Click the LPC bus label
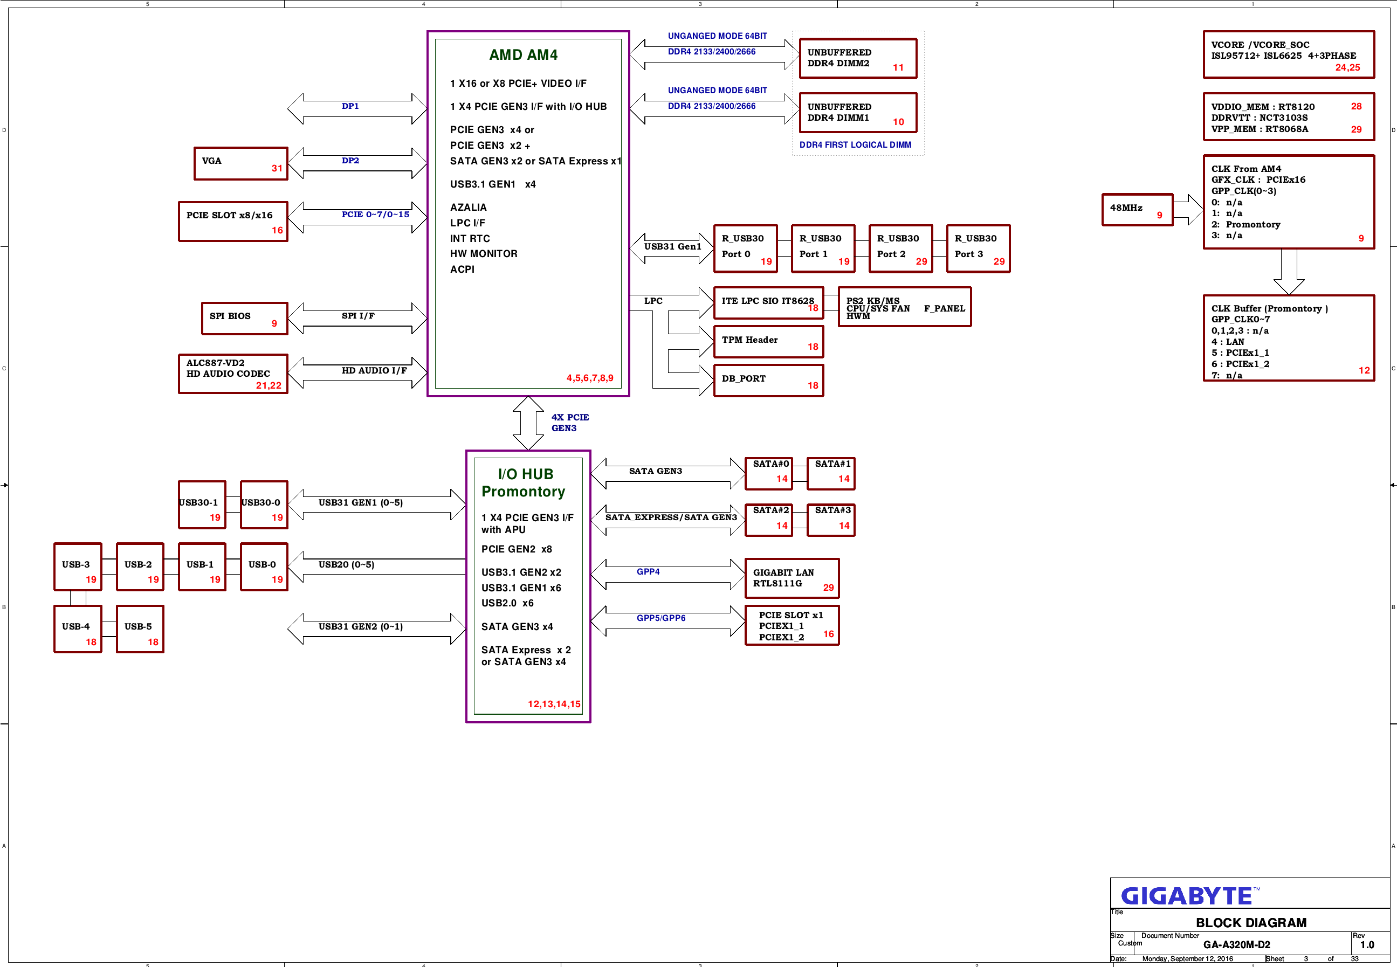1397x967 pixels. (x=653, y=301)
